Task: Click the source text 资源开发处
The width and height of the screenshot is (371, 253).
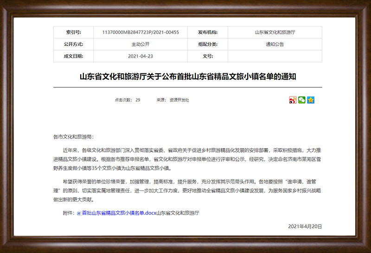Action: pos(179,100)
